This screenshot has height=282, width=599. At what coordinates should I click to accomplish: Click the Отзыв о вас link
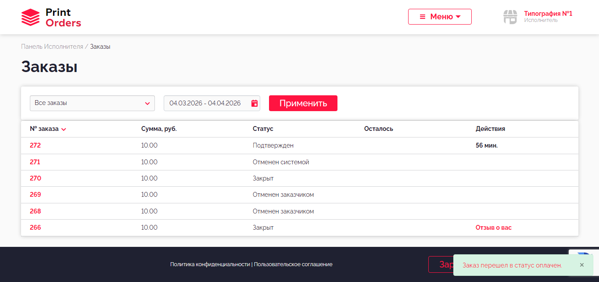(x=493, y=228)
